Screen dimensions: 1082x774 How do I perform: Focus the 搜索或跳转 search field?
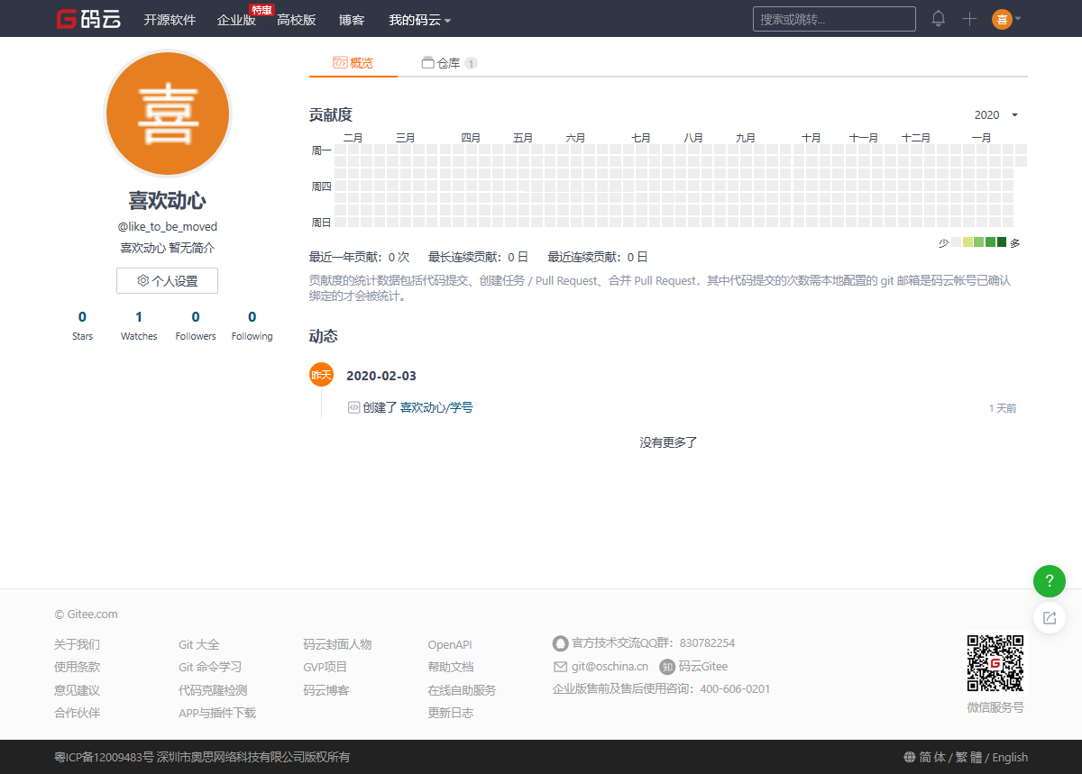click(834, 19)
